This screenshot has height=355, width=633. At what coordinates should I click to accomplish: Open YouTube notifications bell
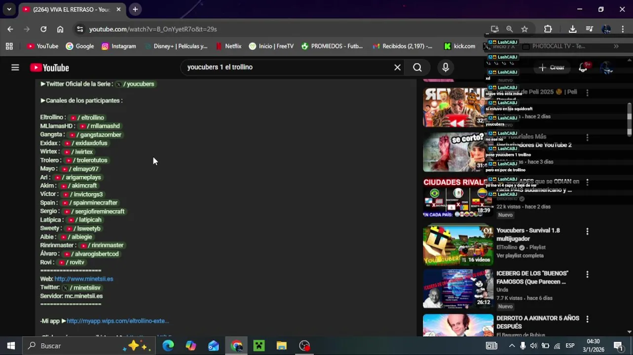pyautogui.click(x=583, y=68)
